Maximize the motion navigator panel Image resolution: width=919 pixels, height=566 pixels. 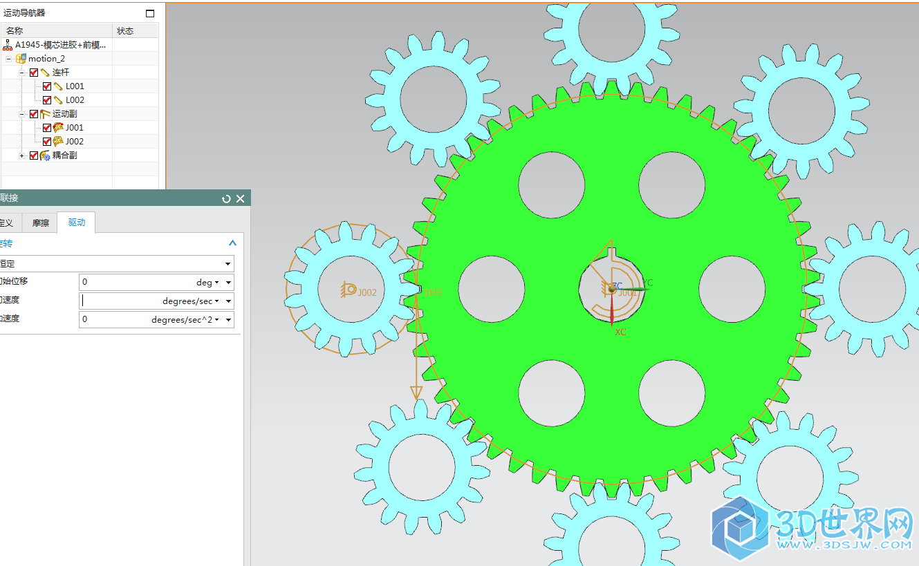coord(150,13)
